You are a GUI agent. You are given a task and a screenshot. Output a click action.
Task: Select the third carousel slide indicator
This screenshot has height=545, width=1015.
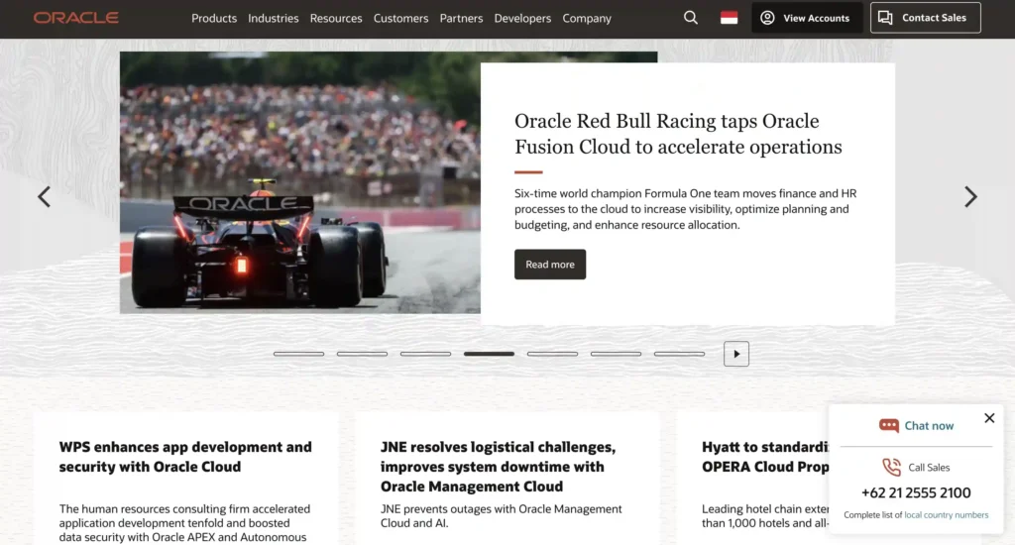click(425, 354)
